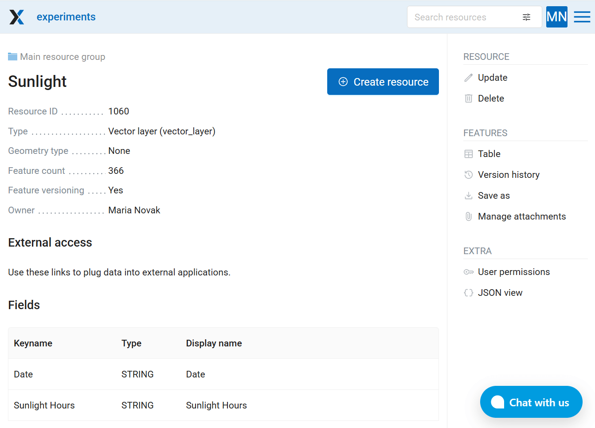Open the MN user avatar menu
The height and width of the screenshot is (428, 595).
tap(556, 17)
